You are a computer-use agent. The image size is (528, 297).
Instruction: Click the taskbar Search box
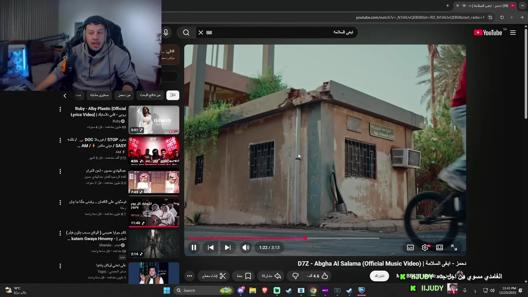click(x=204, y=290)
